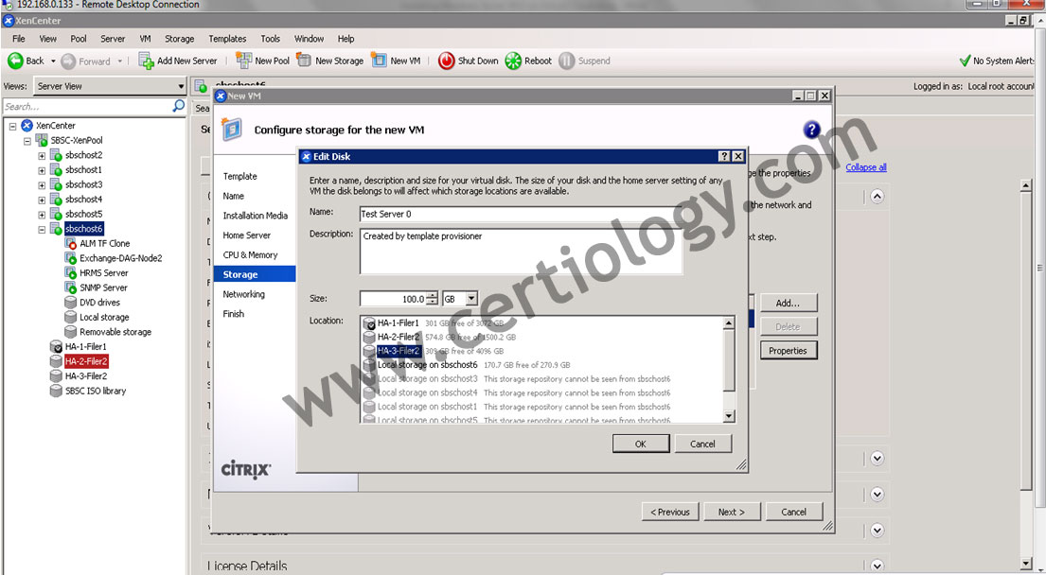This screenshot has width=1046, height=575.
Task: Expand the sbschost3 tree node
Action: (x=42, y=185)
